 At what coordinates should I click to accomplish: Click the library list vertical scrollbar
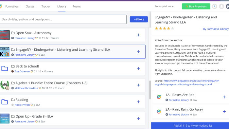click(150, 90)
